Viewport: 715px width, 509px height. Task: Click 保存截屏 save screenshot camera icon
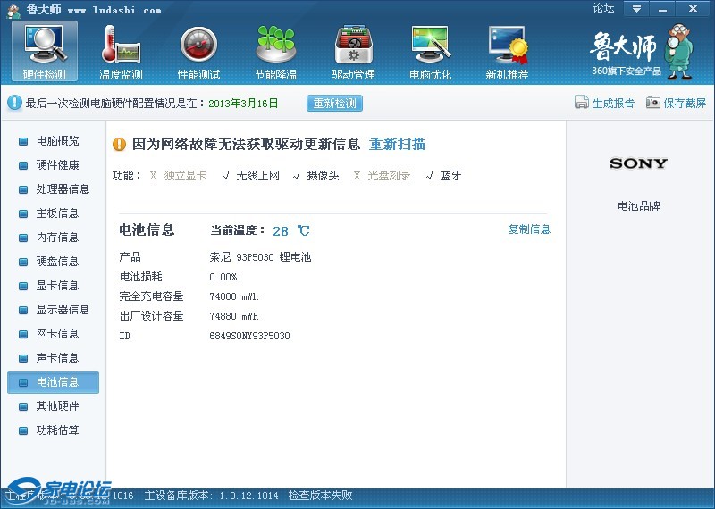click(653, 103)
